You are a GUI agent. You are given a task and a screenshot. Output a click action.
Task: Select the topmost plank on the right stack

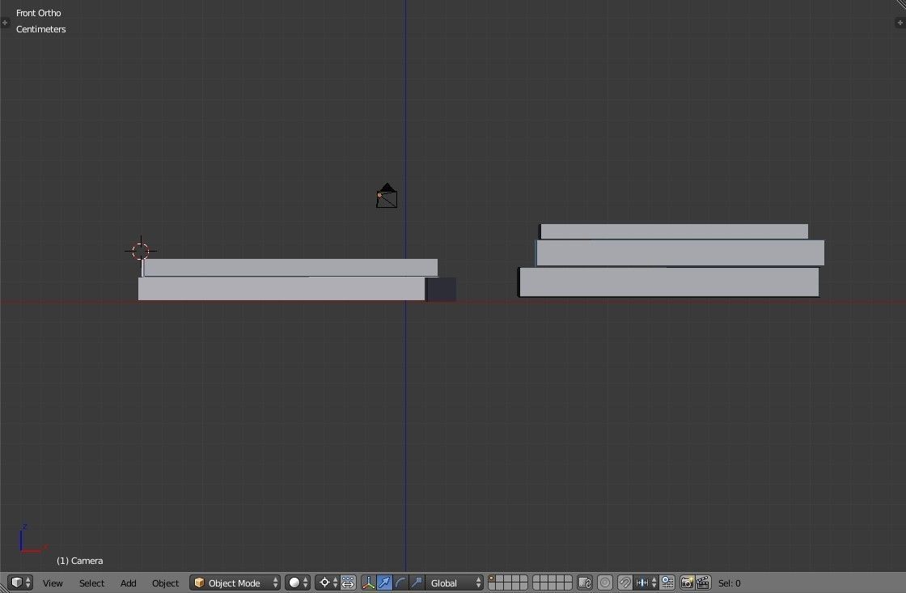click(674, 231)
